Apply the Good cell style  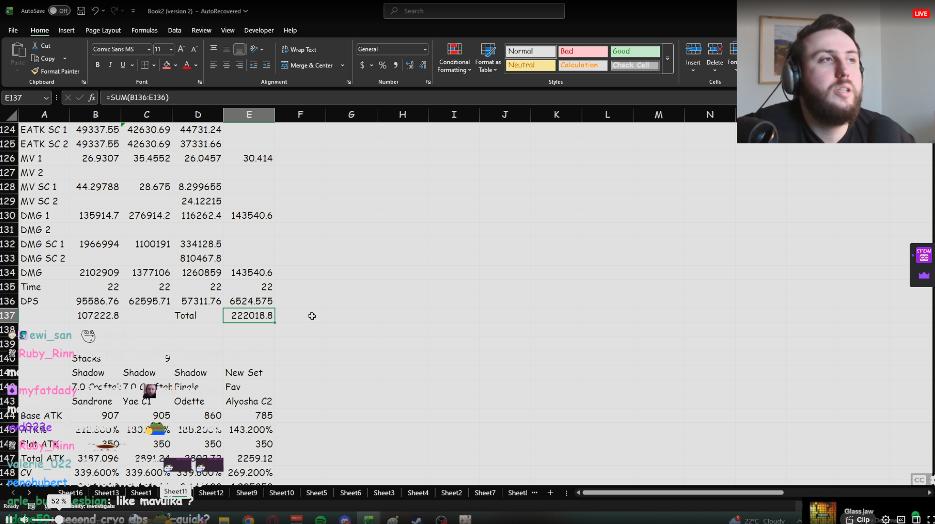[635, 51]
